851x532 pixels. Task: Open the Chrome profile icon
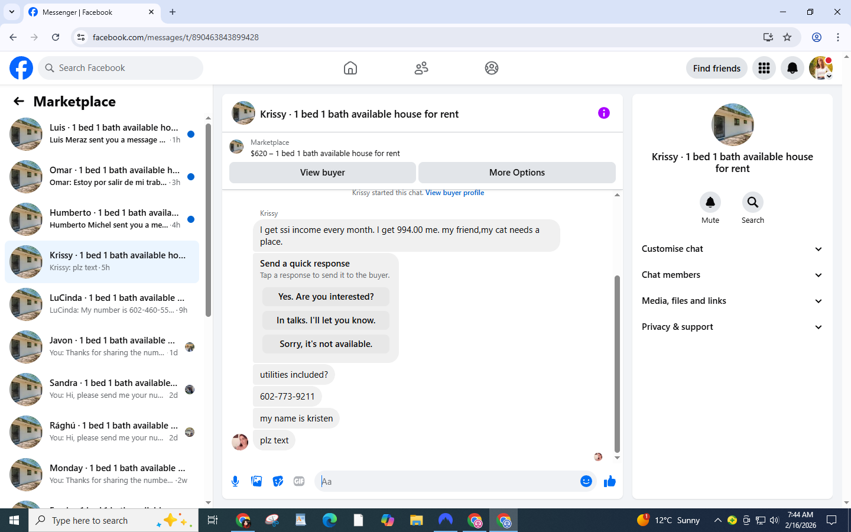(817, 37)
